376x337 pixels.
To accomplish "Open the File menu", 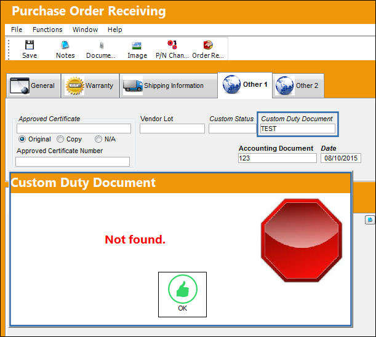I will pyautogui.click(x=17, y=30).
